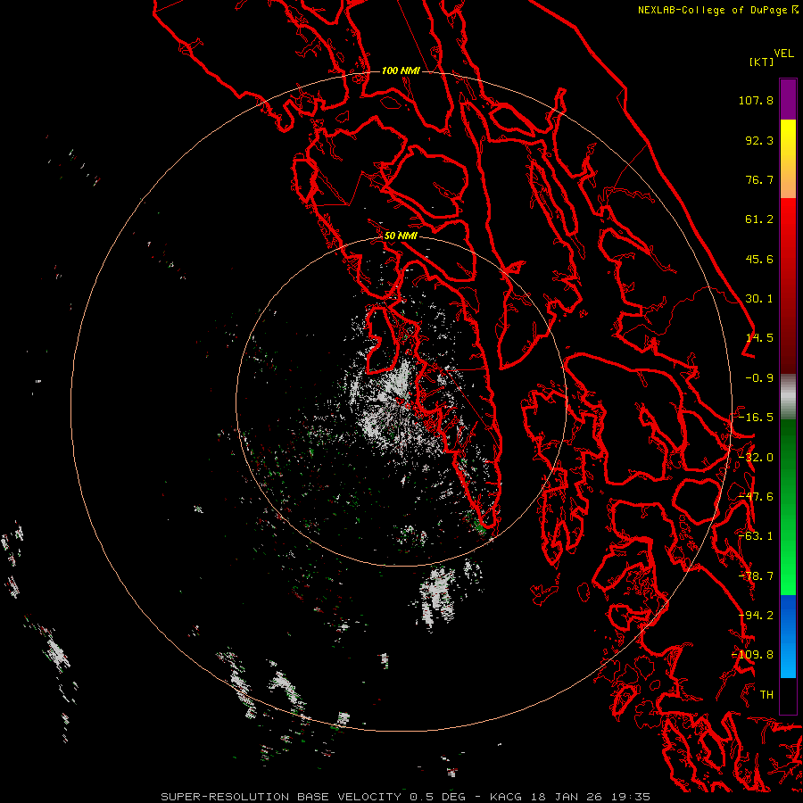
Task: Click the 100 NMI range ring label
Action: tap(401, 70)
